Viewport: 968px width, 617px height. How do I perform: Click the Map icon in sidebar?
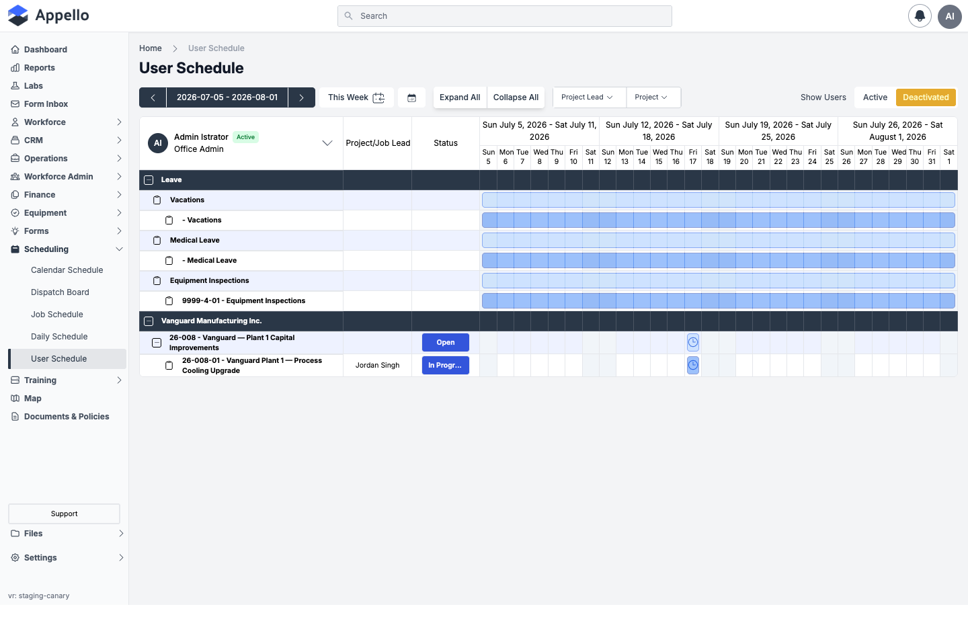coord(15,399)
